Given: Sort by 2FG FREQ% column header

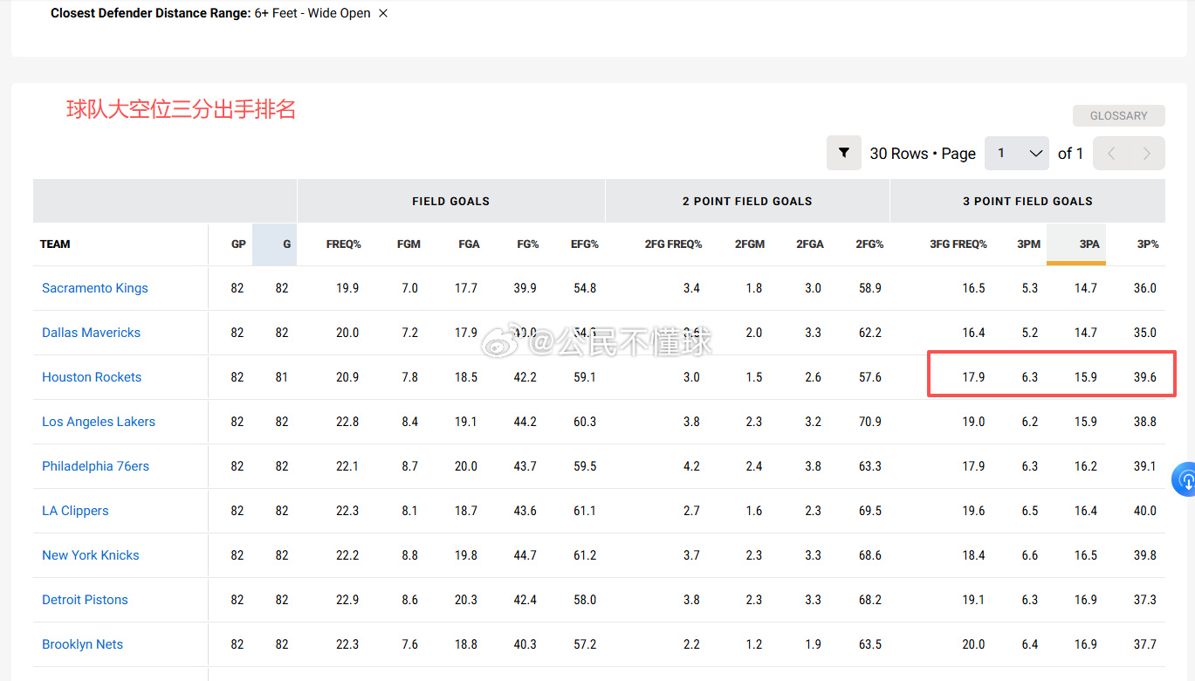Looking at the screenshot, I should click(673, 244).
